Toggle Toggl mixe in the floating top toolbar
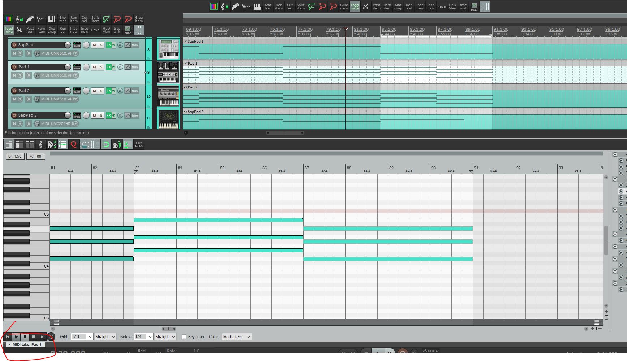627x361 pixels. tap(355, 6)
